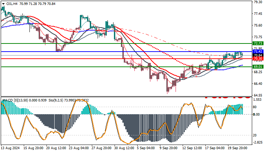Click the 20 stochastic level label
The height and width of the screenshot is (152, 266).
(255, 135)
